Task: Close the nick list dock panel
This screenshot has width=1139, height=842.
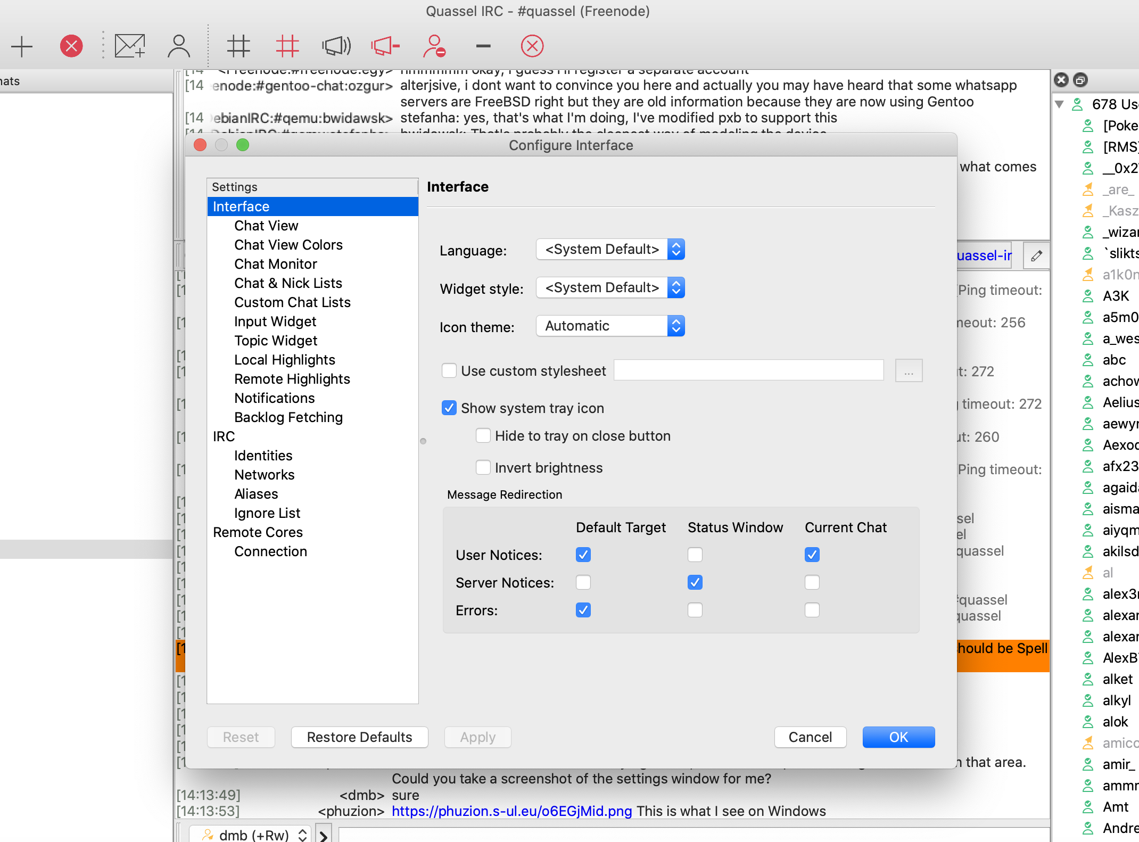Action: (1061, 80)
